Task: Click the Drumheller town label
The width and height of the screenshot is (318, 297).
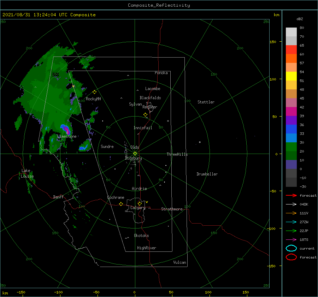Action: 207,174
